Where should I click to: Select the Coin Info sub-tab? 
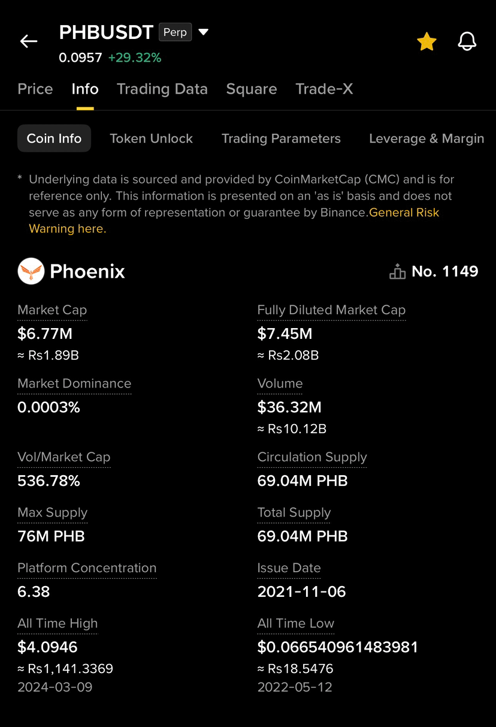(x=54, y=138)
